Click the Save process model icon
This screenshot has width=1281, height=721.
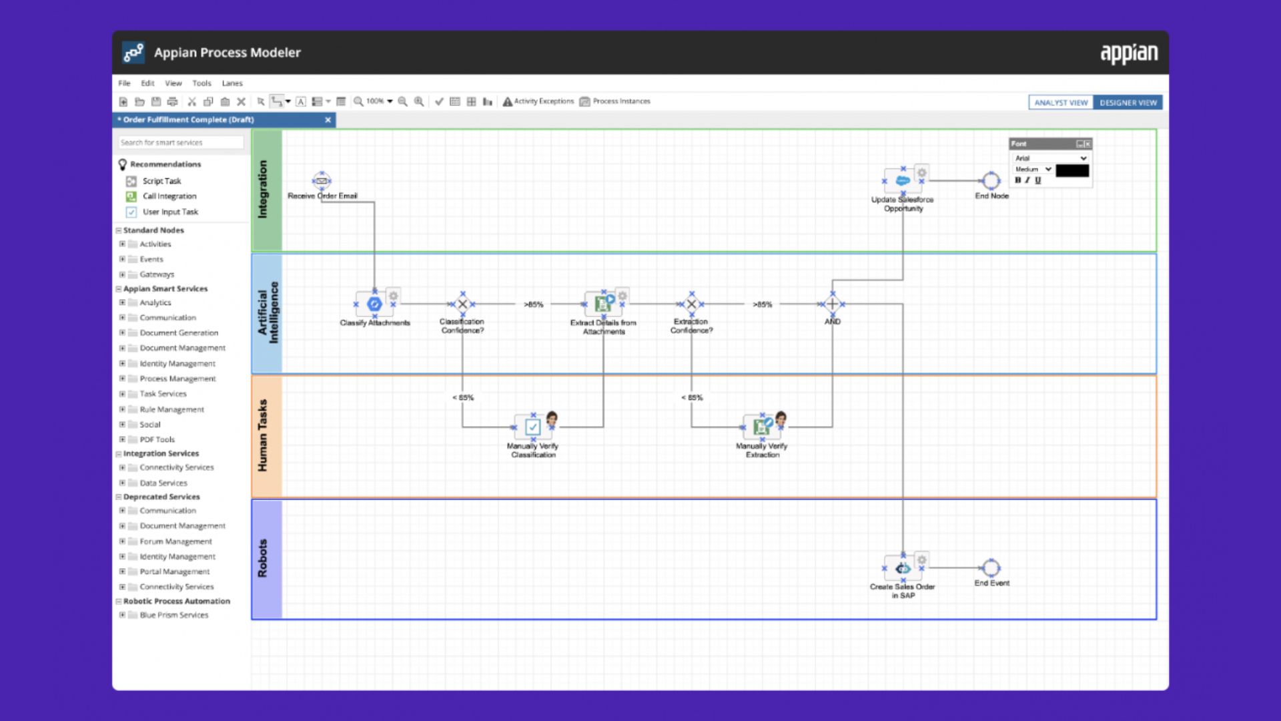[156, 101]
